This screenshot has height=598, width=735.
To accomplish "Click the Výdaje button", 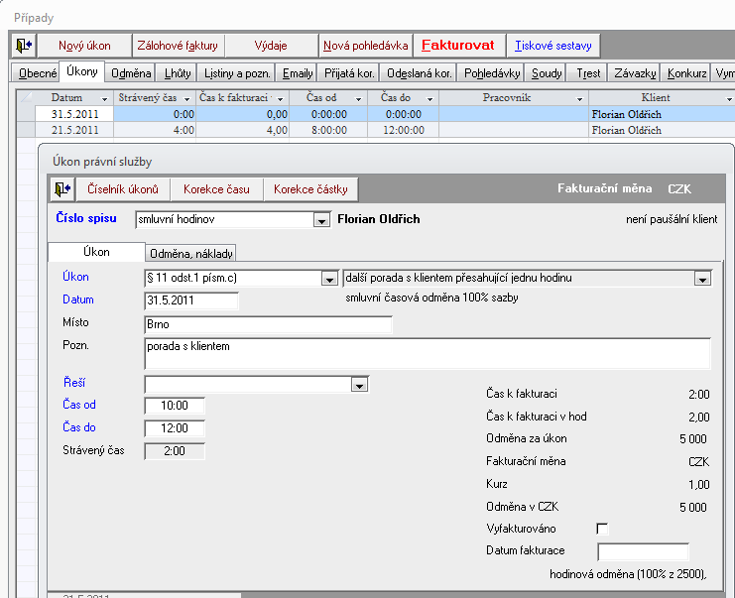I will point(271,46).
